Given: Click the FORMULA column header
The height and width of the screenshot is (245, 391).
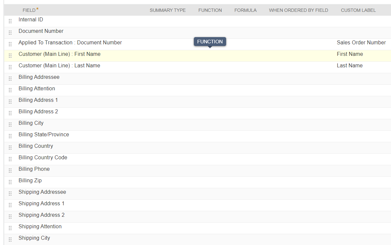Looking at the screenshot, I should click(245, 10).
